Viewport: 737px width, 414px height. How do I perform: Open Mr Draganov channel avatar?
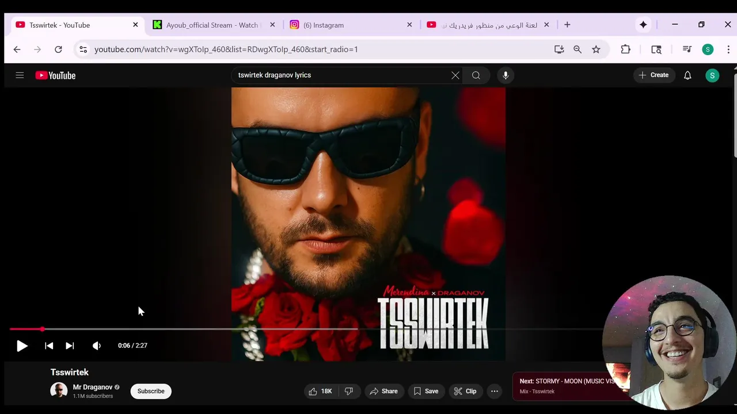pos(59,391)
